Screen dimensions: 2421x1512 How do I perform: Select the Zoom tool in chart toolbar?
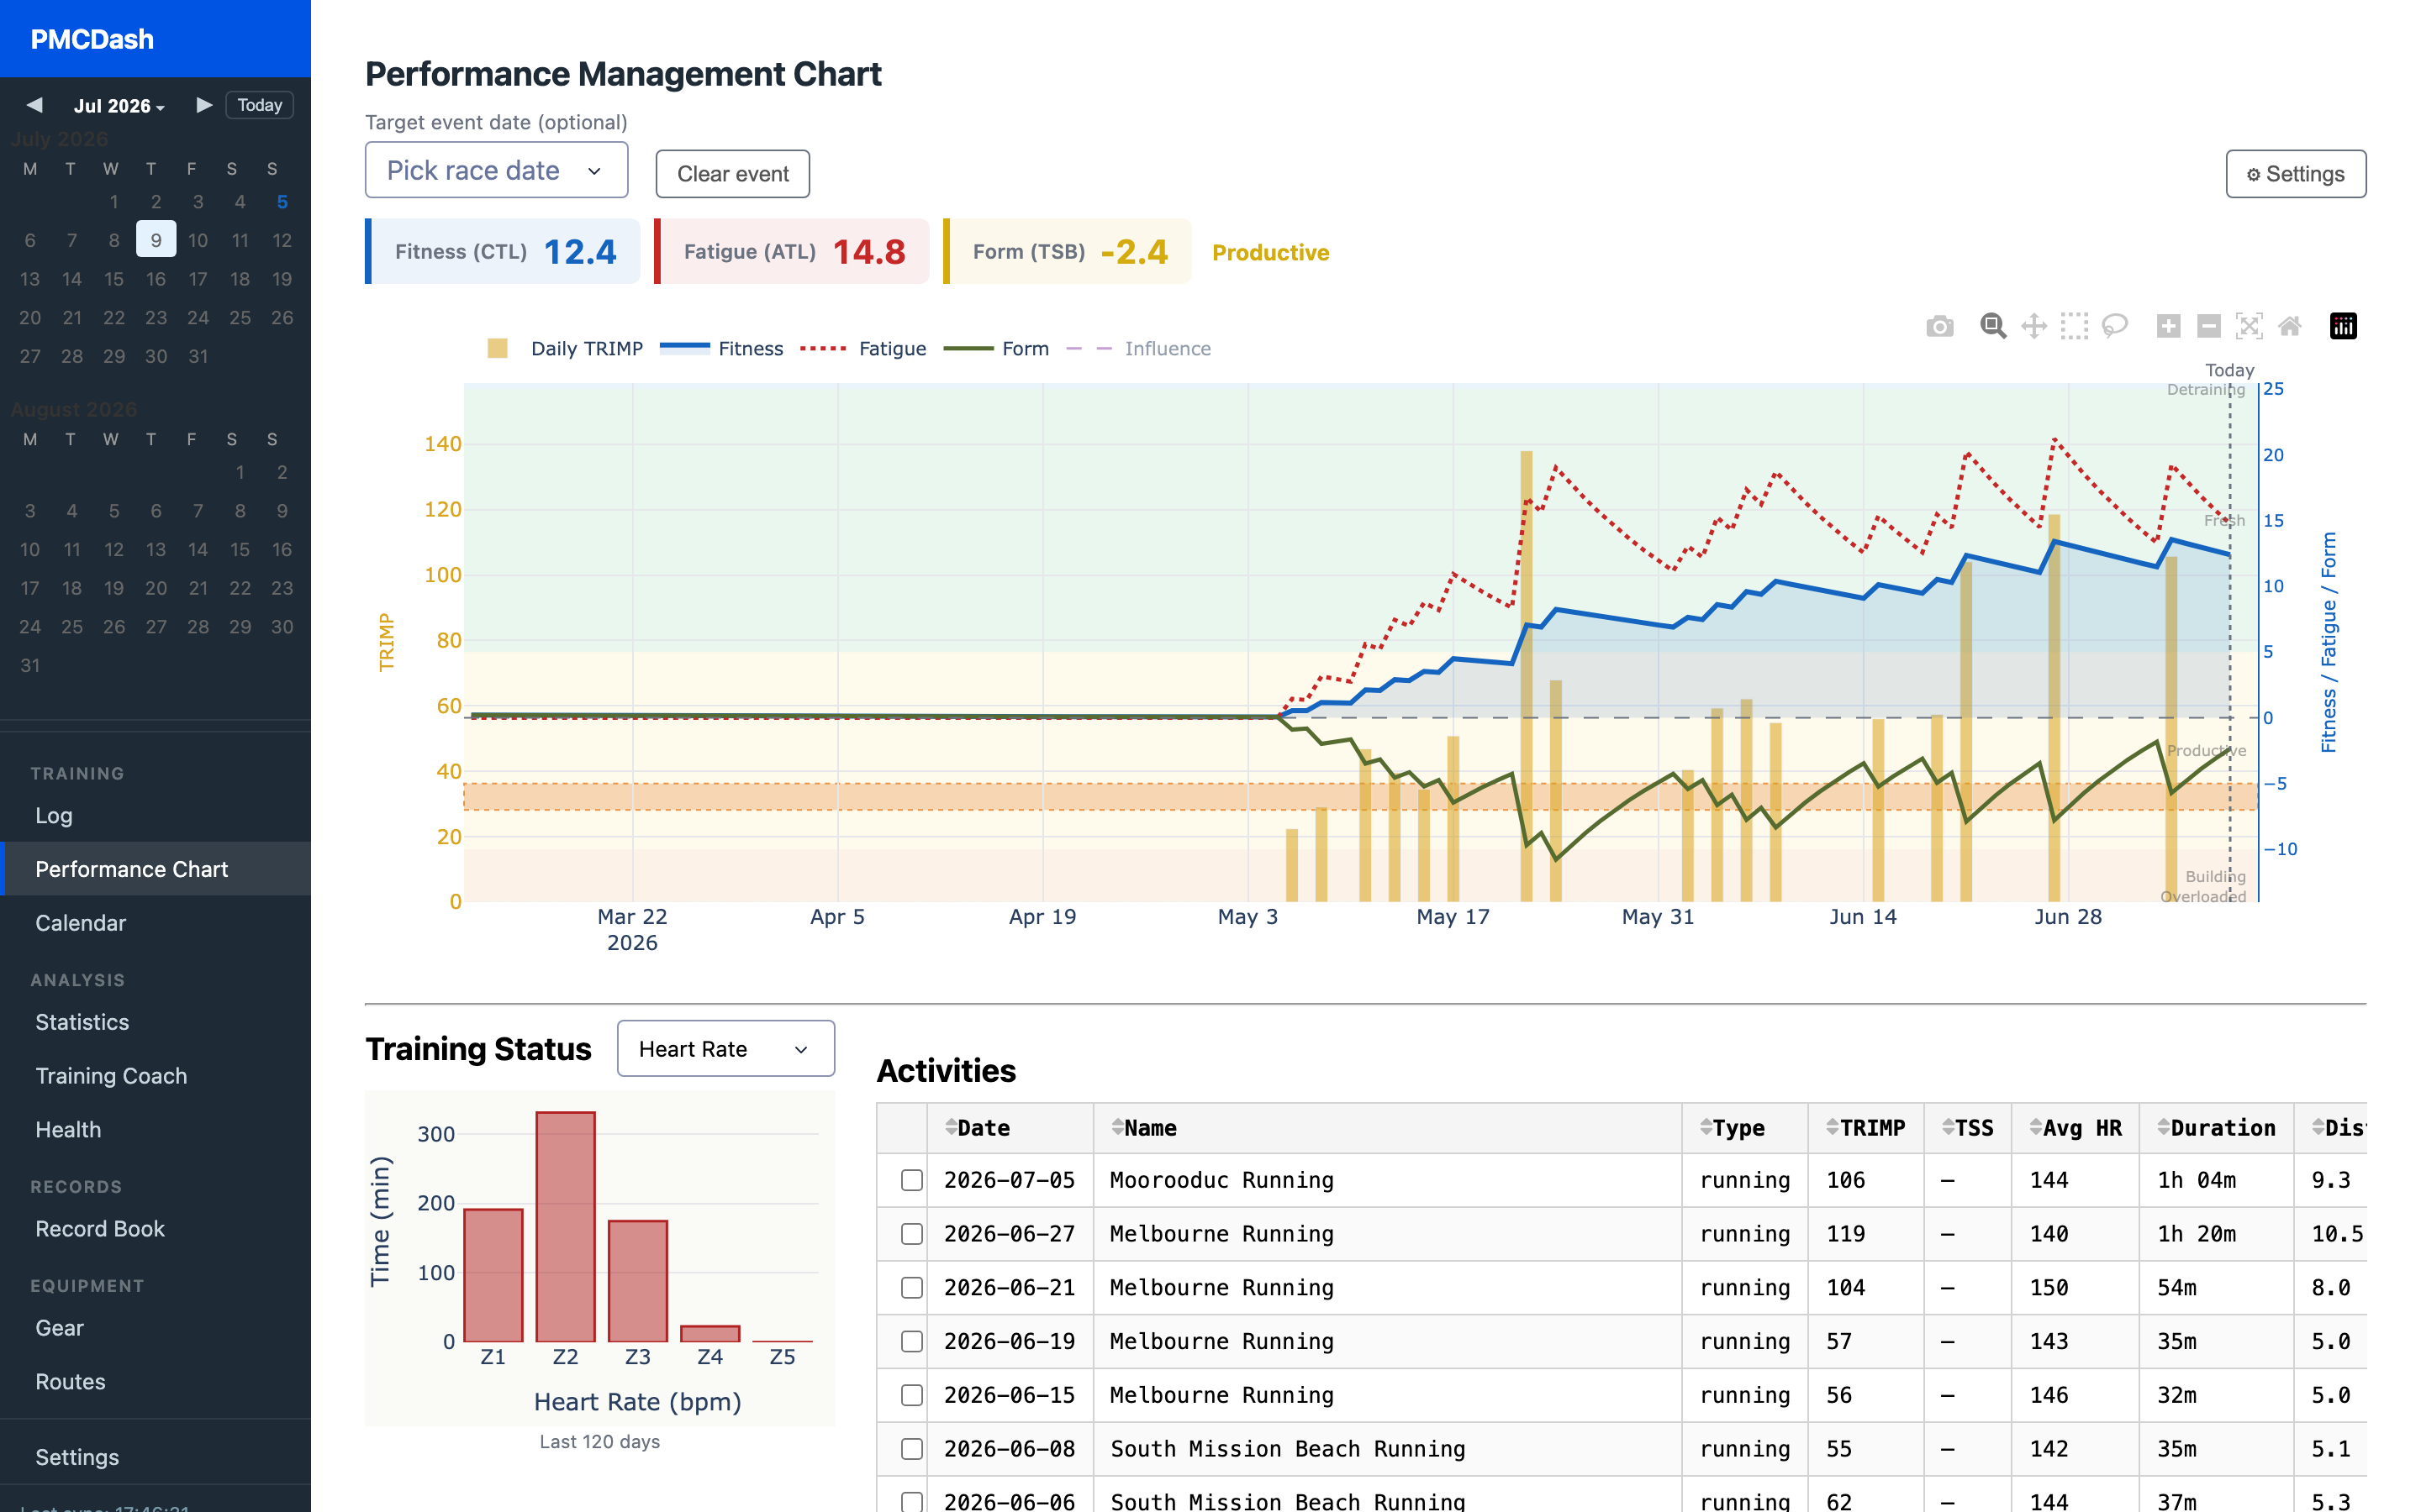tap(1993, 326)
